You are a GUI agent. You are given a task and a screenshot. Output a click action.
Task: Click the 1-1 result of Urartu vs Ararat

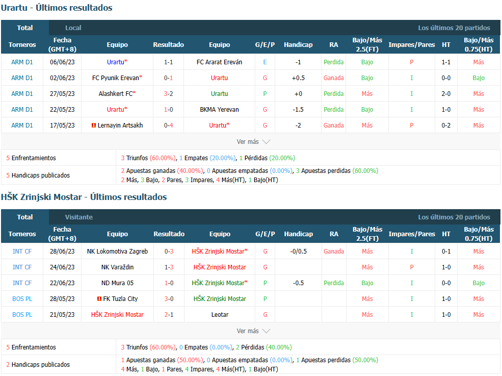[168, 62]
